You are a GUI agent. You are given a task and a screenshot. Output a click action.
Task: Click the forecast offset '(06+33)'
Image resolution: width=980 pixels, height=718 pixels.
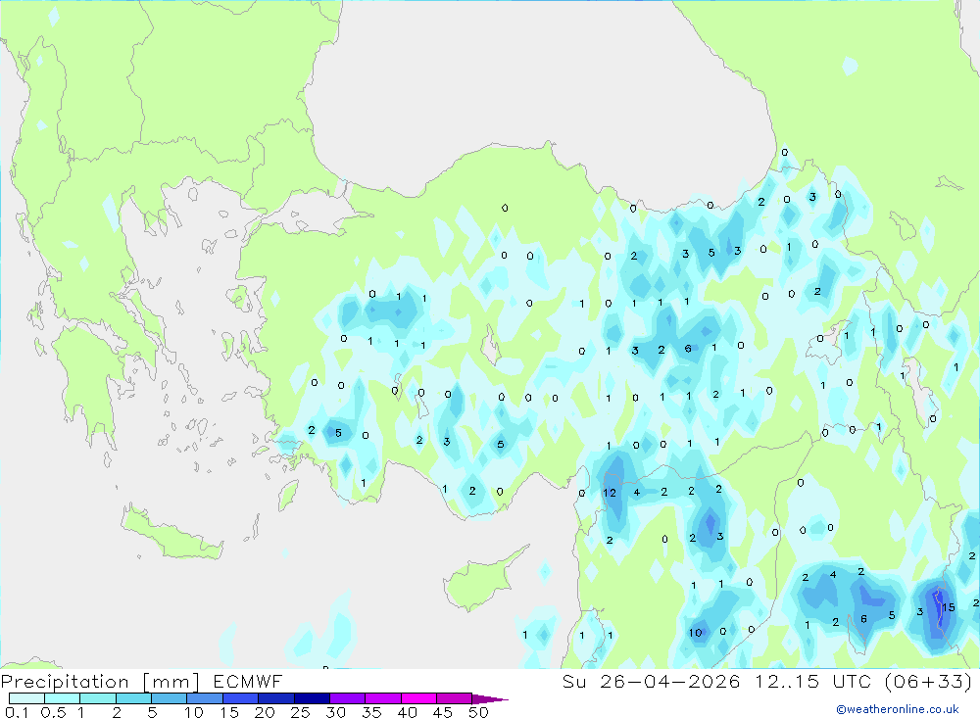[929, 681]
